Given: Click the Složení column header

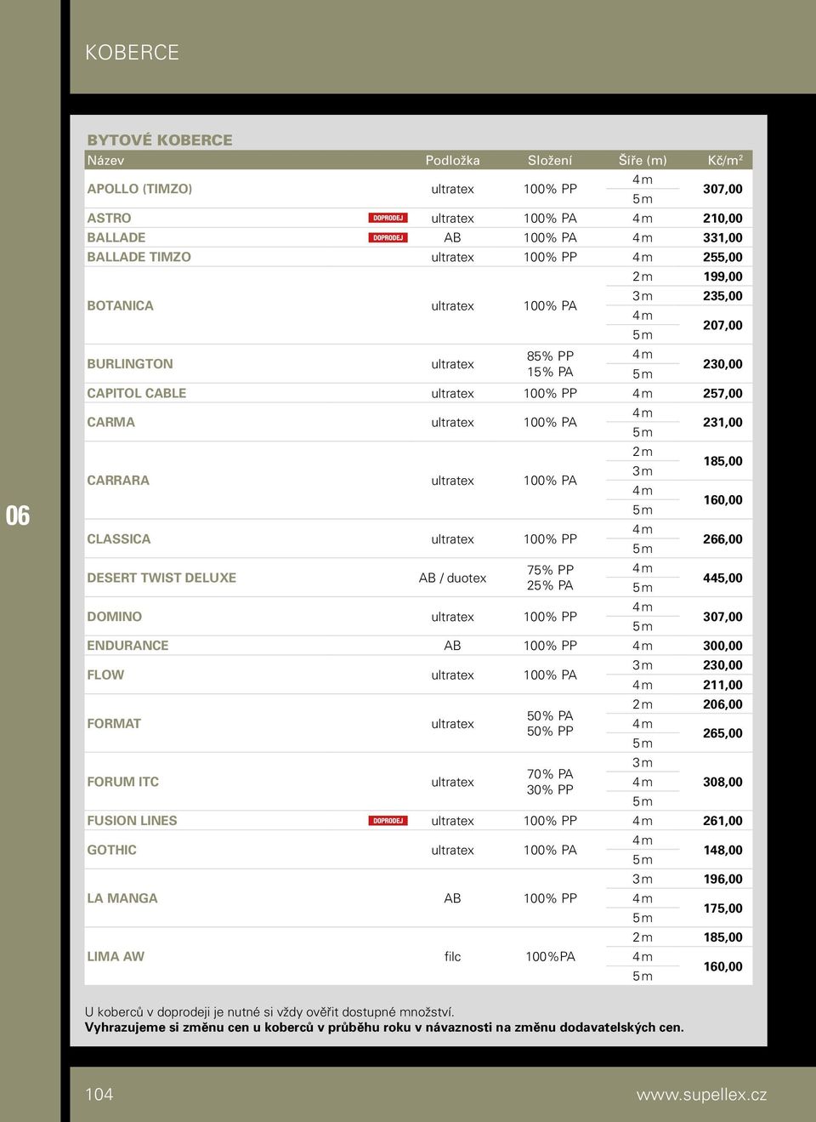Looking at the screenshot, I should pos(550,160).
